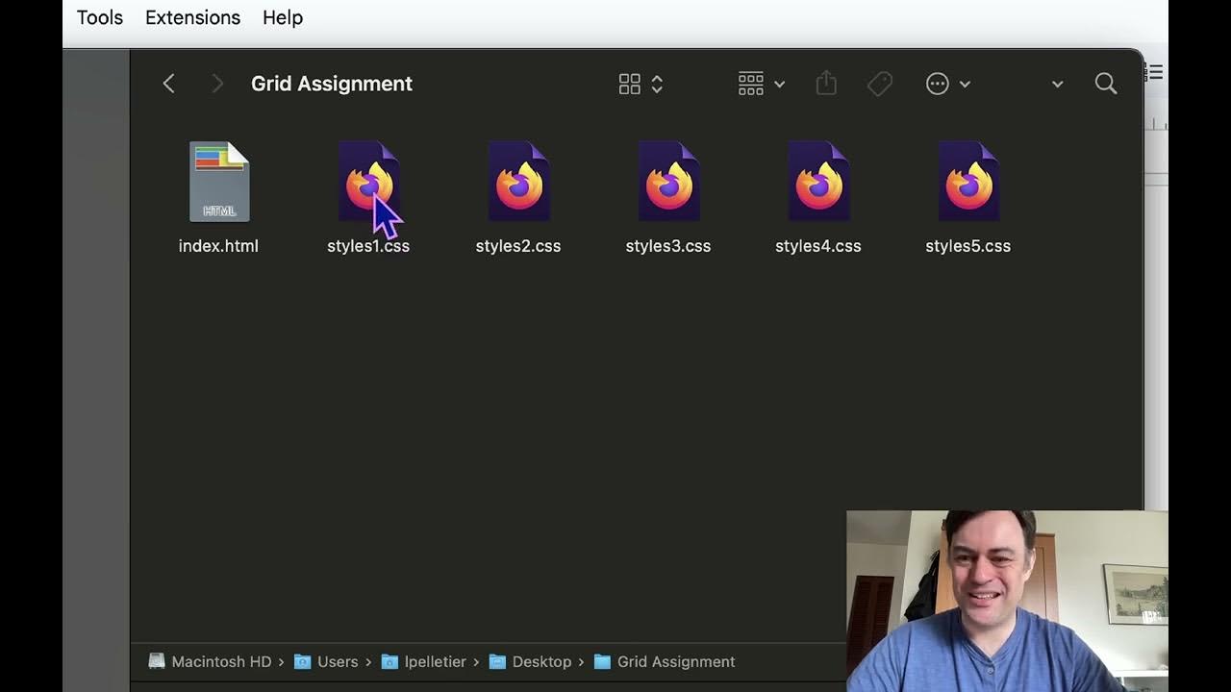Click the styles2.css file name label
Screen dimensions: 1231x692
coord(518,246)
